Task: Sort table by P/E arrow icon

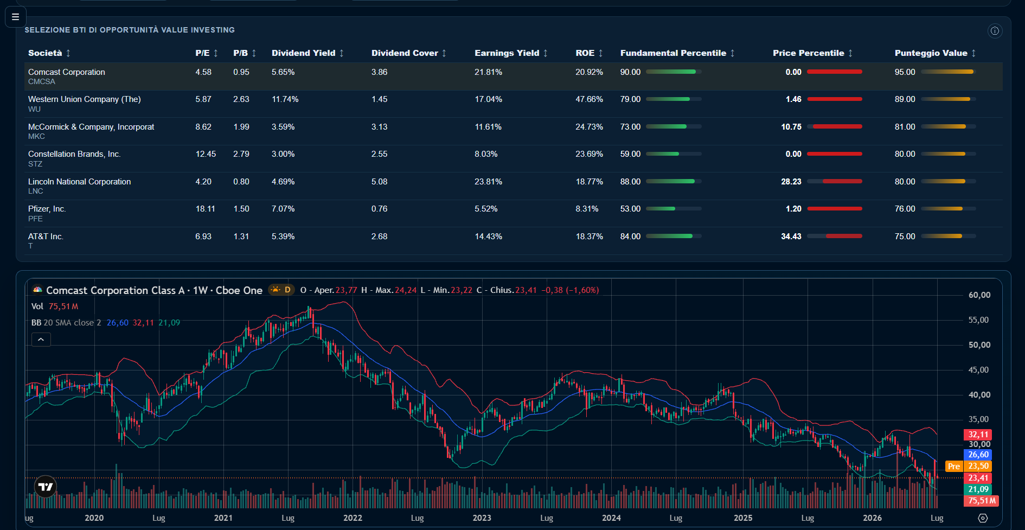Action: tap(216, 53)
